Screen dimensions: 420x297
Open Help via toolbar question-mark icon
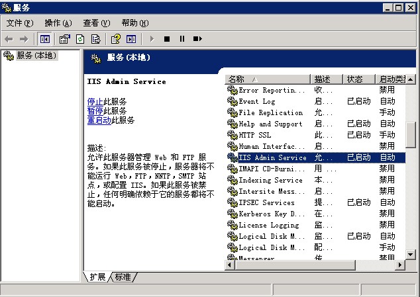(x=116, y=39)
